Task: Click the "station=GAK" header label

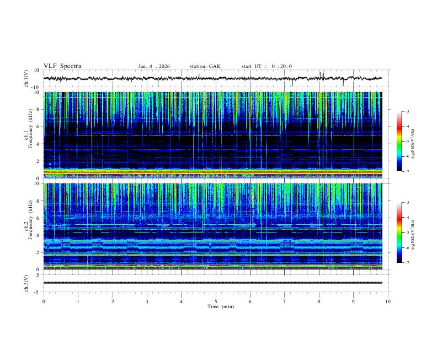Action: point(205,66)
